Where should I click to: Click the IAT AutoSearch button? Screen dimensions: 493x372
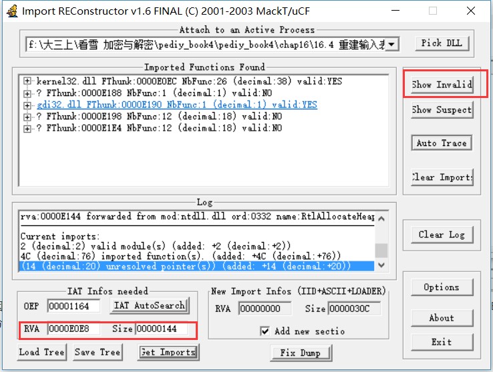pyautogui.click(x=150, y=305)
